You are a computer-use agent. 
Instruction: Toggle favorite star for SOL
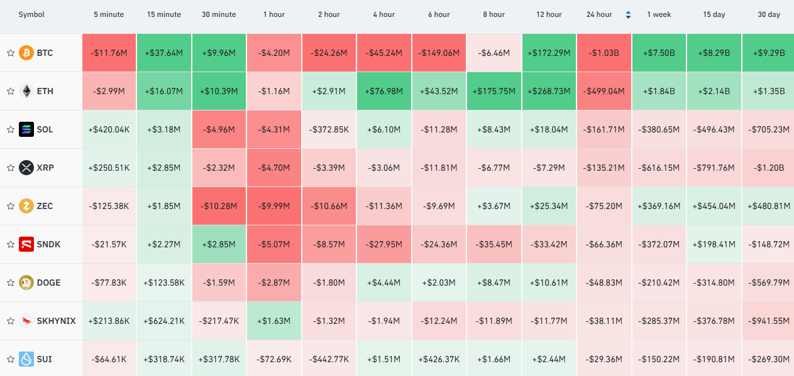point(11,130)
